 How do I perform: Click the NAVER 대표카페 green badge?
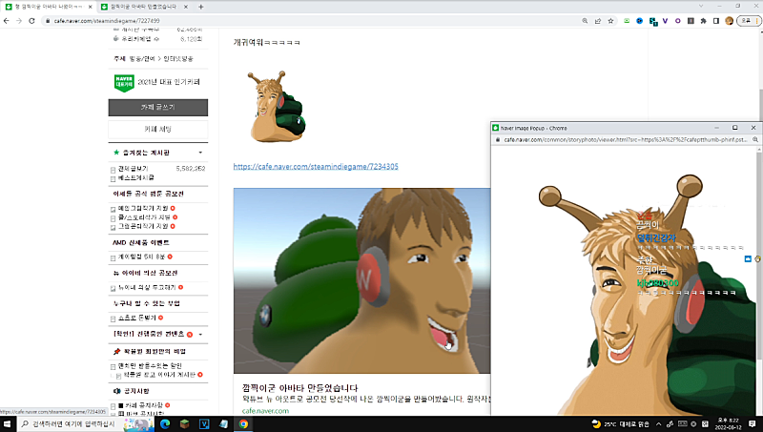click(x=124, y=83)
